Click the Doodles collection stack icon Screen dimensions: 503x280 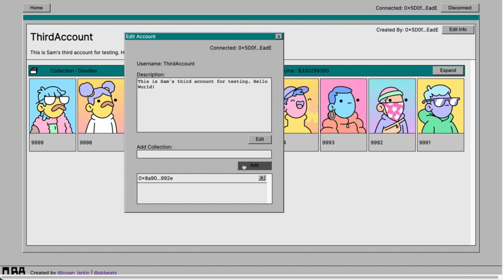pos(34,71)
